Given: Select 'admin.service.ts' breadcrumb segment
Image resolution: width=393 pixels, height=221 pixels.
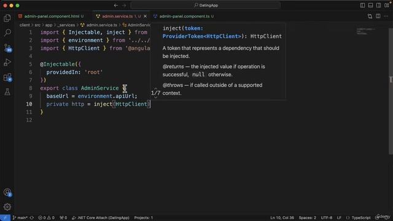Looking at the screenshot, I should [x=99, y=25].
